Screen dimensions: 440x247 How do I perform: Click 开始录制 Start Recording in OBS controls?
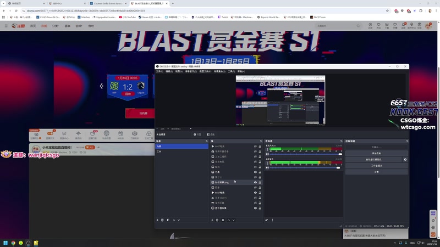(x=376, y=153)
